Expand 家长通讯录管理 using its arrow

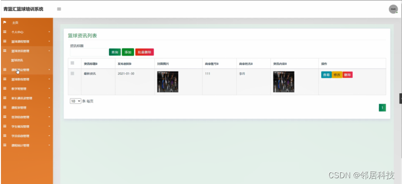pos(49,98)
